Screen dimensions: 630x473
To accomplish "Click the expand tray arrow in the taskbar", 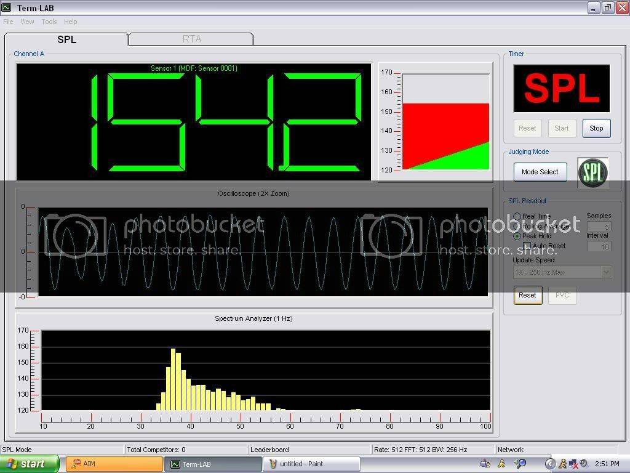I will pos(550,464).
